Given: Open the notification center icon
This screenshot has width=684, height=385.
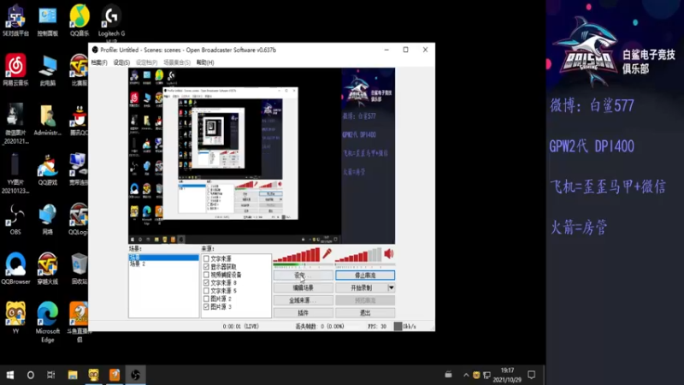Looking at the screenshot, I should (531, 375).
